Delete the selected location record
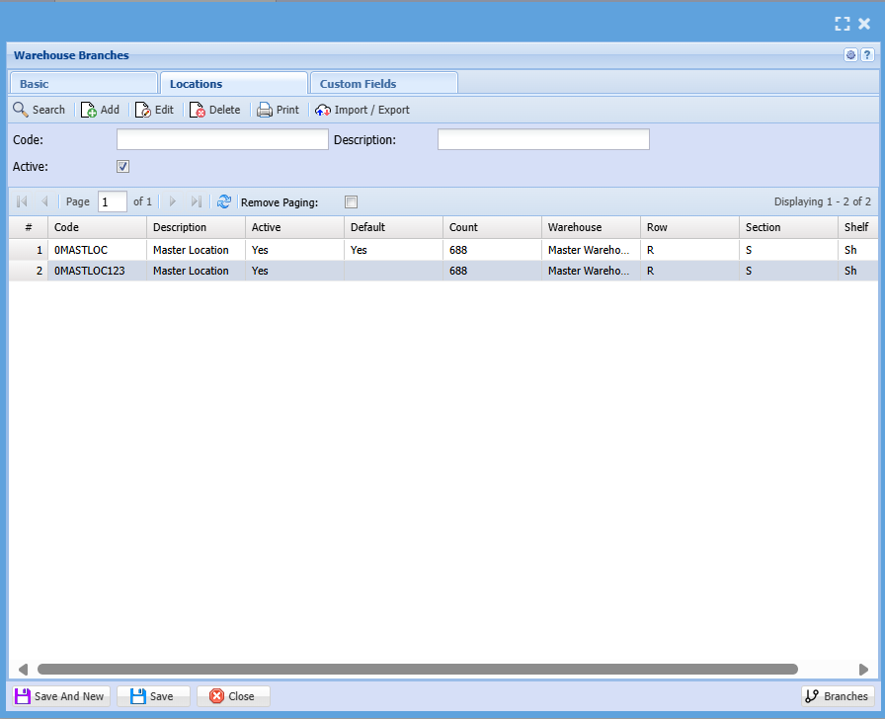 (215, 110)
